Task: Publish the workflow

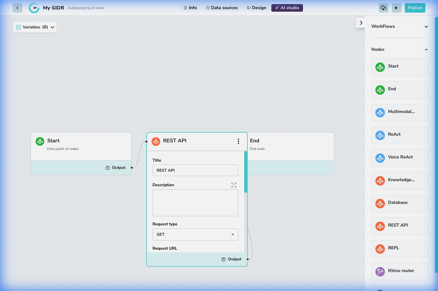Action: [x=415, y=8]
